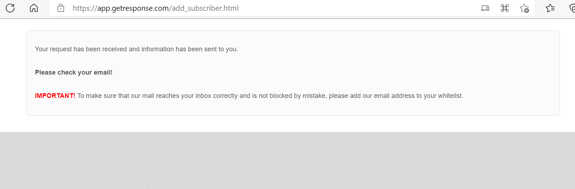Image resolution: width=575 pixels, height=189 pixels.
Task: Go to the browser home page icon
Action: (x=34, y=8)
